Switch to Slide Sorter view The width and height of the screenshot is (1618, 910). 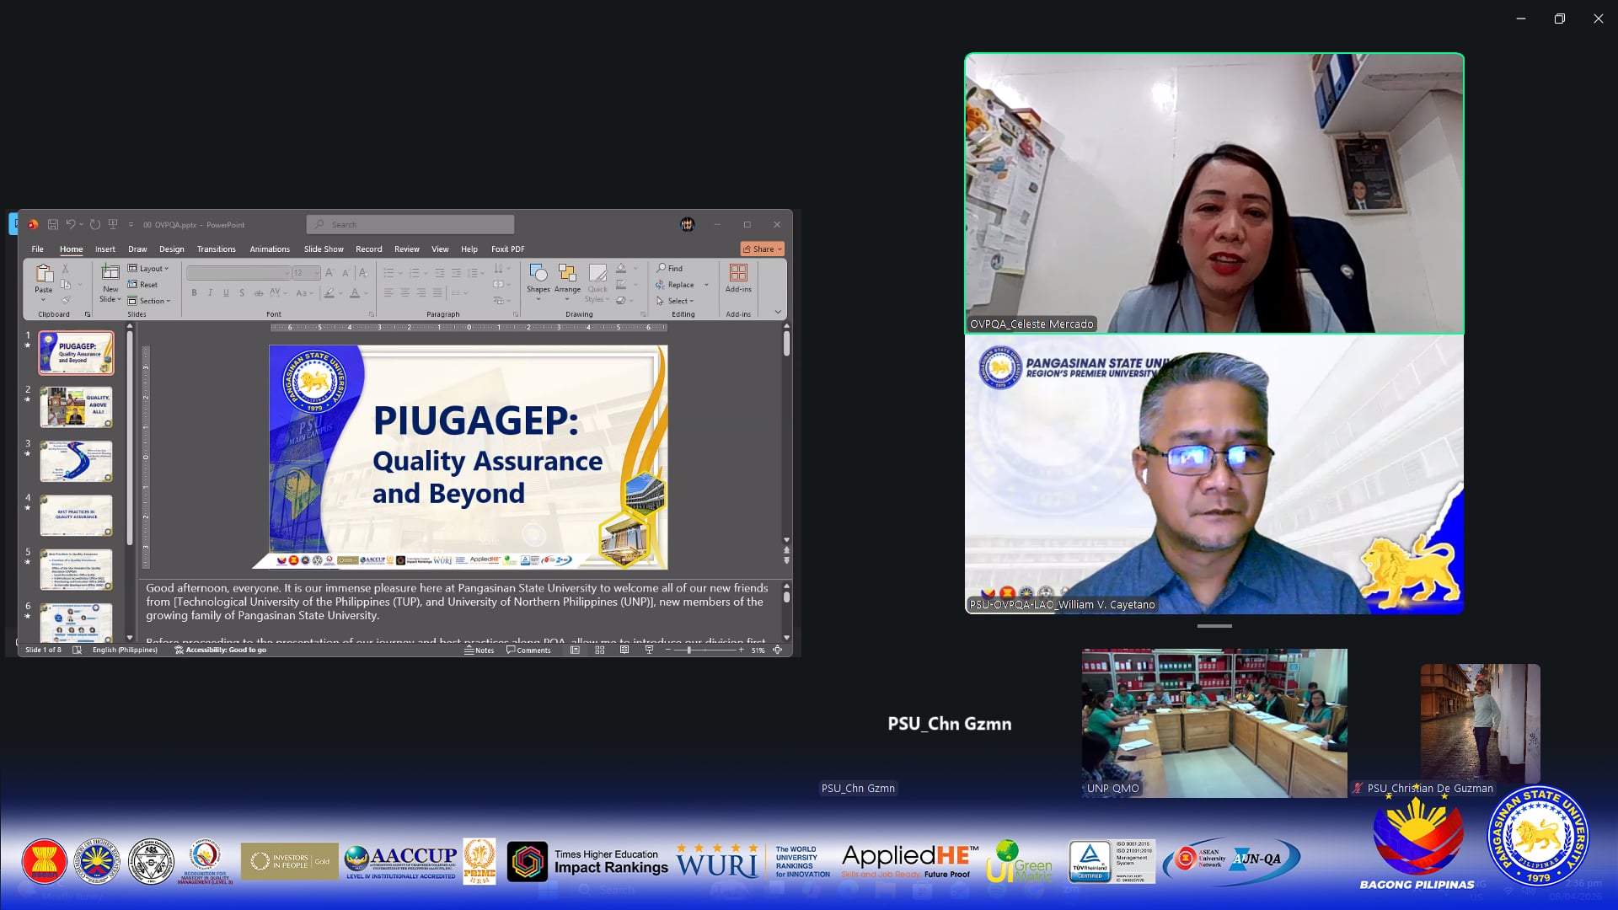tap(600, 650)
